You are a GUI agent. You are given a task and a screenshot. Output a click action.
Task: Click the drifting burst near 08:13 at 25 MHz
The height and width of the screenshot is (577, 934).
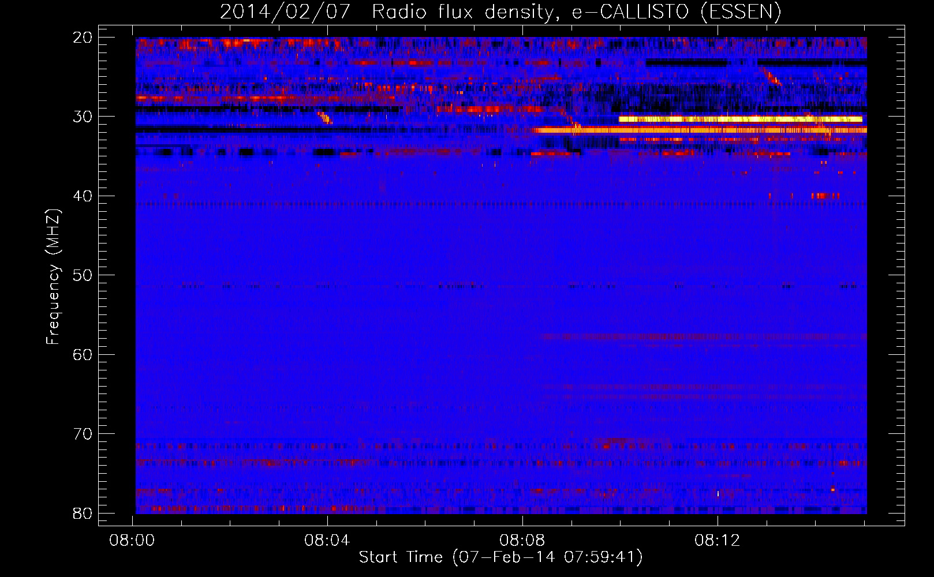(x=772, y=77)
